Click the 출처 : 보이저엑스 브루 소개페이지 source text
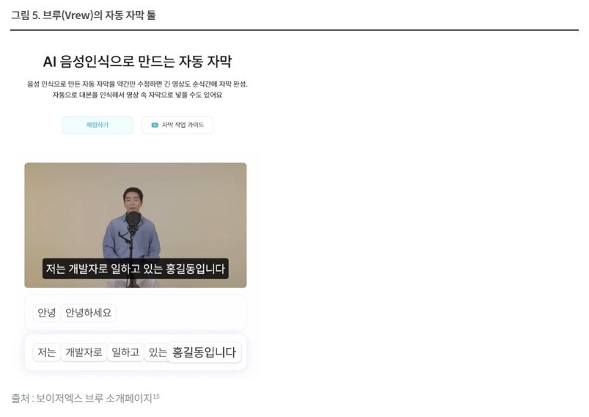 tap(81, 398)
